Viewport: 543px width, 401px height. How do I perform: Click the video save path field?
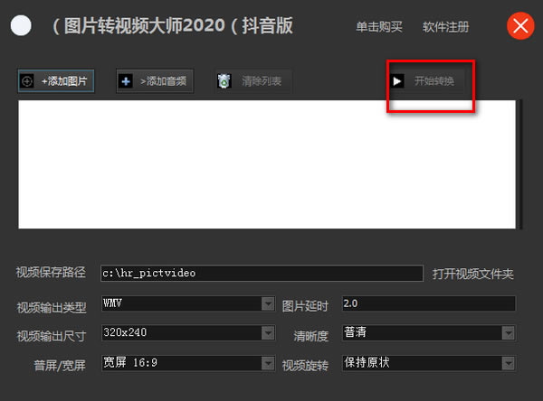pyautogui.click(x=262, y=273)
